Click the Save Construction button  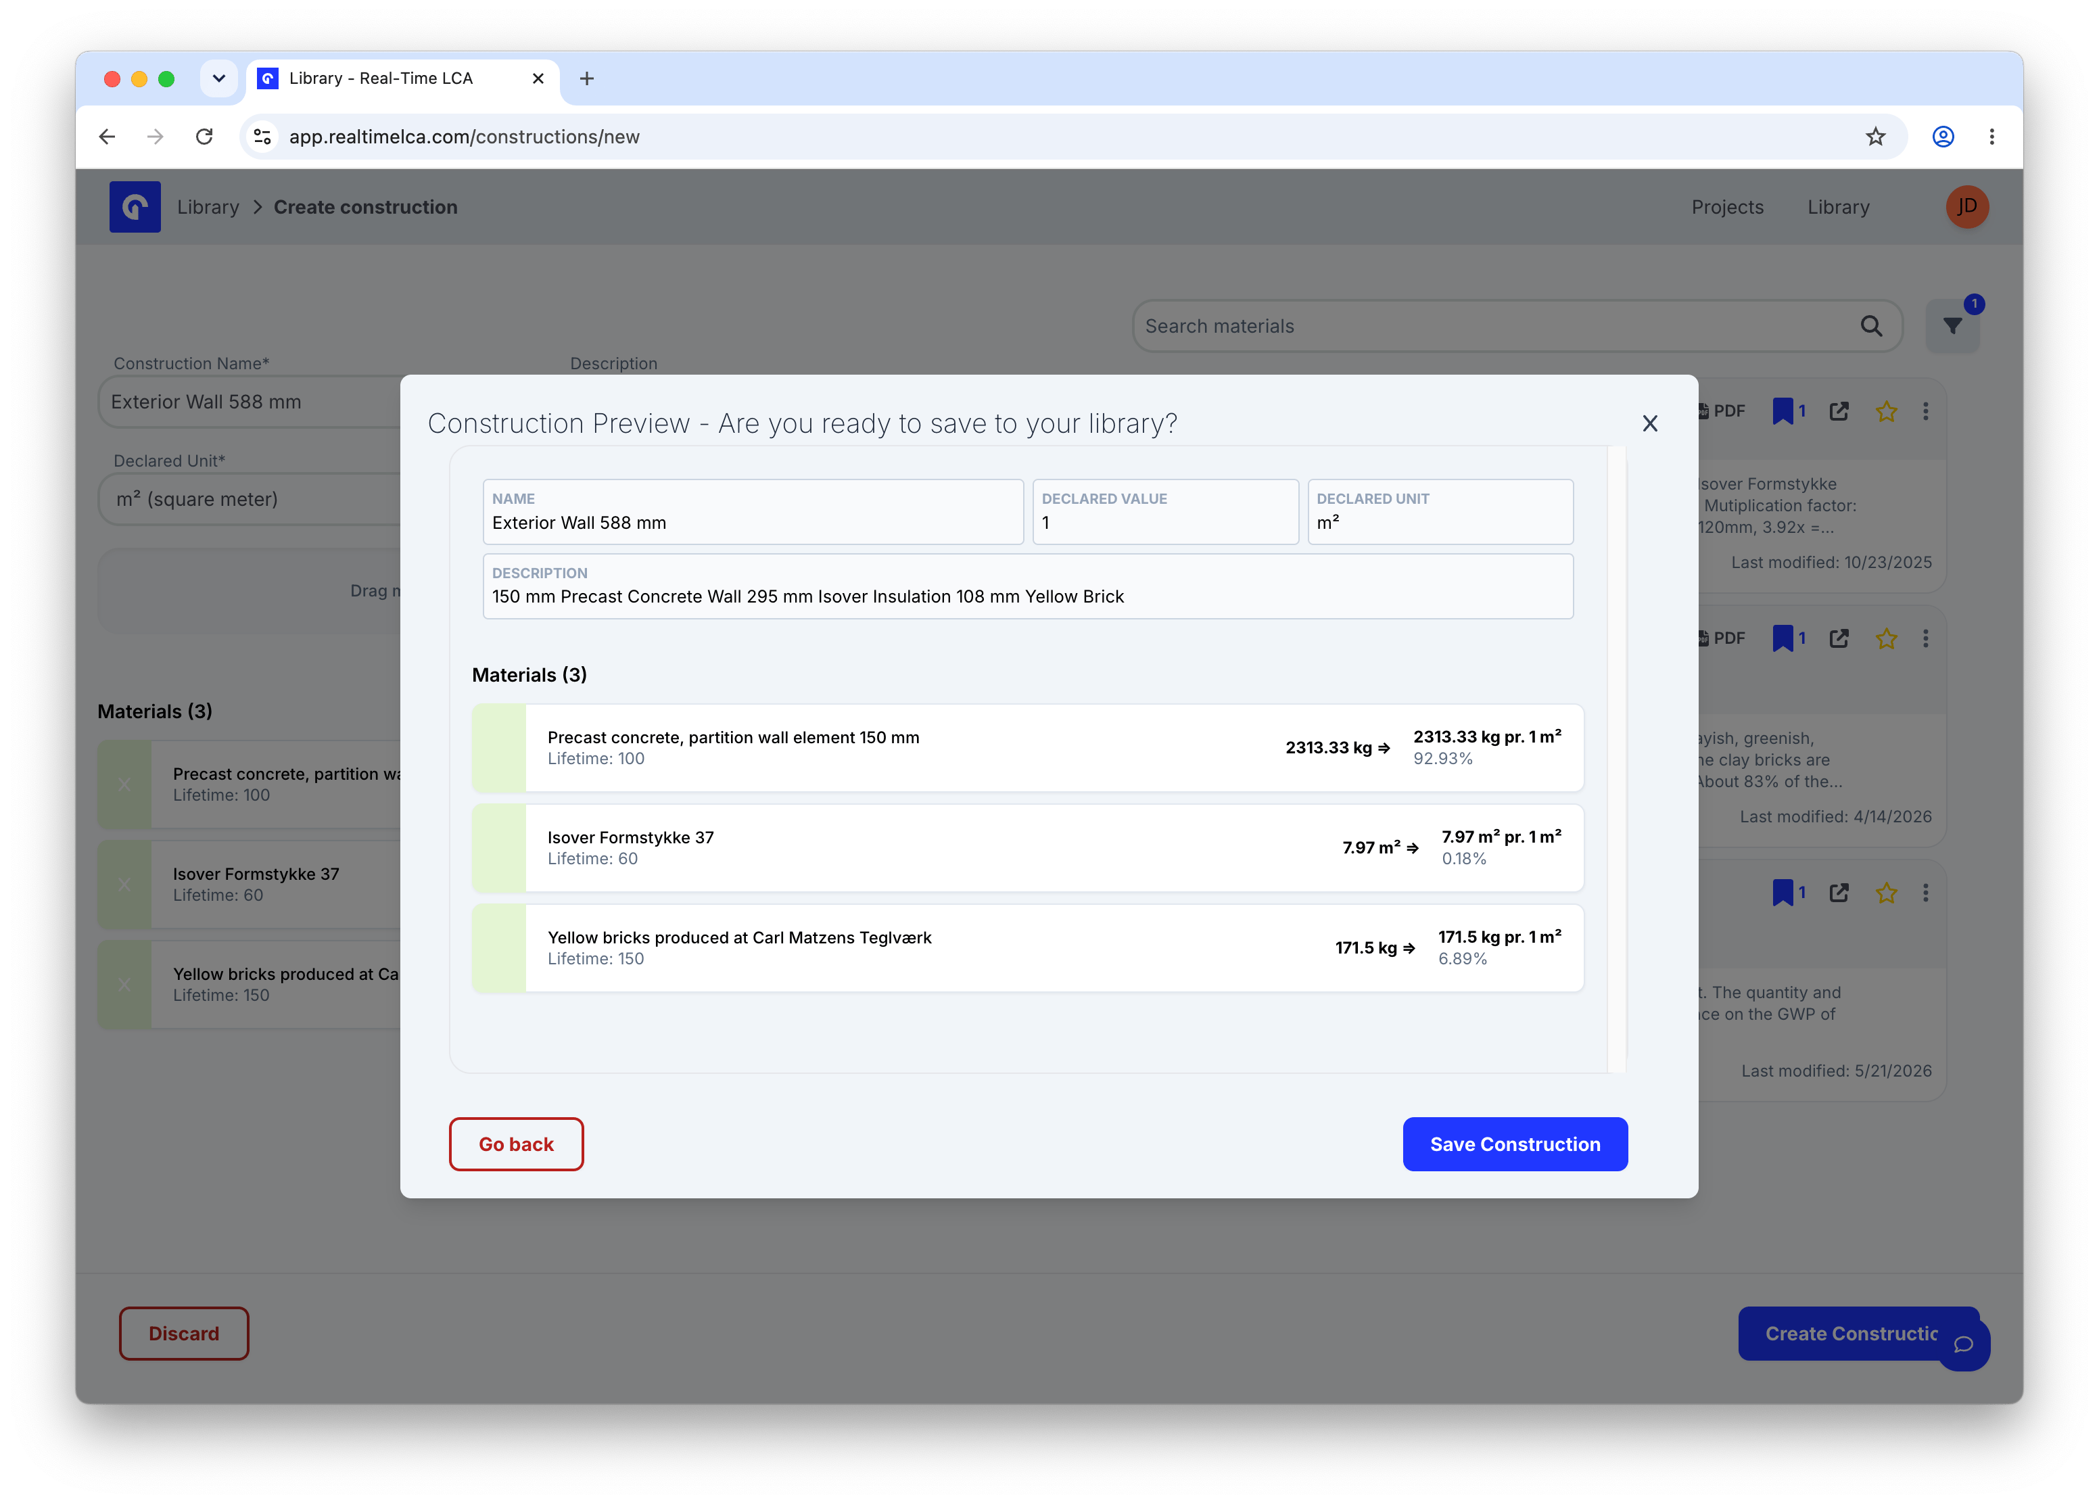coord(1514,1144)
